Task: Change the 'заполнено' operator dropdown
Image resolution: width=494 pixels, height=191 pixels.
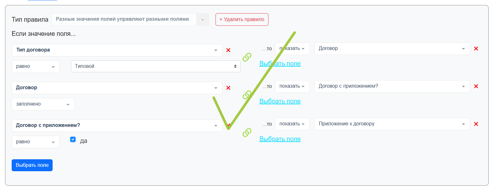Action: click(43, 104)
